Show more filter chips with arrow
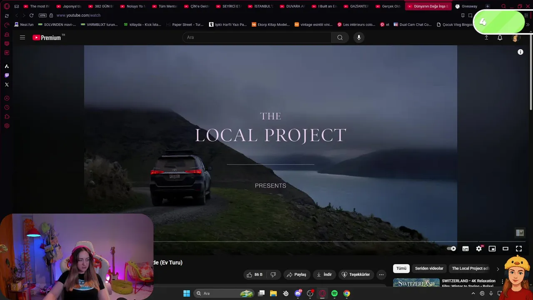The width and height of the screenshot is (533, 300). [x=498, y=269]
